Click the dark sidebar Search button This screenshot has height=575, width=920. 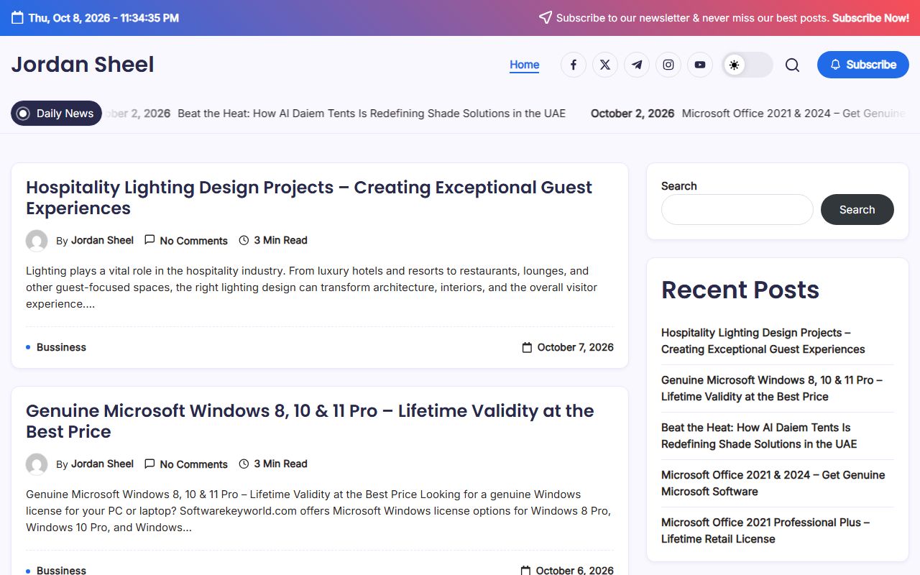click(857, 209)
